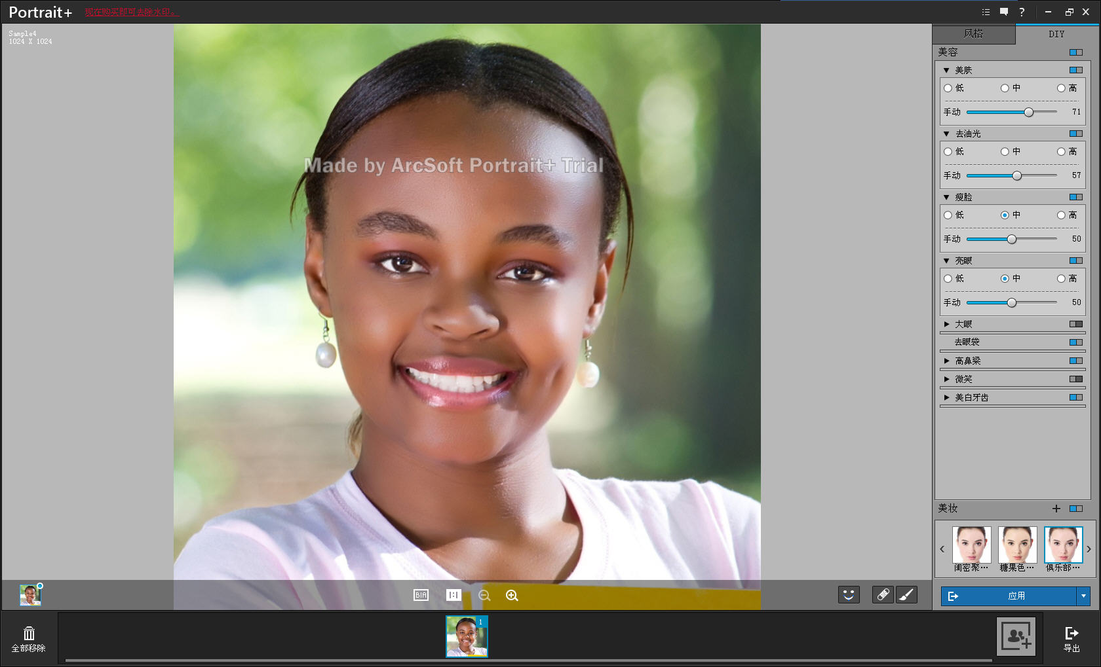Click the 瘦脸 manual slider handle
The height and width of the screenshot is (667, 1101).
[x=1012, y=240]
